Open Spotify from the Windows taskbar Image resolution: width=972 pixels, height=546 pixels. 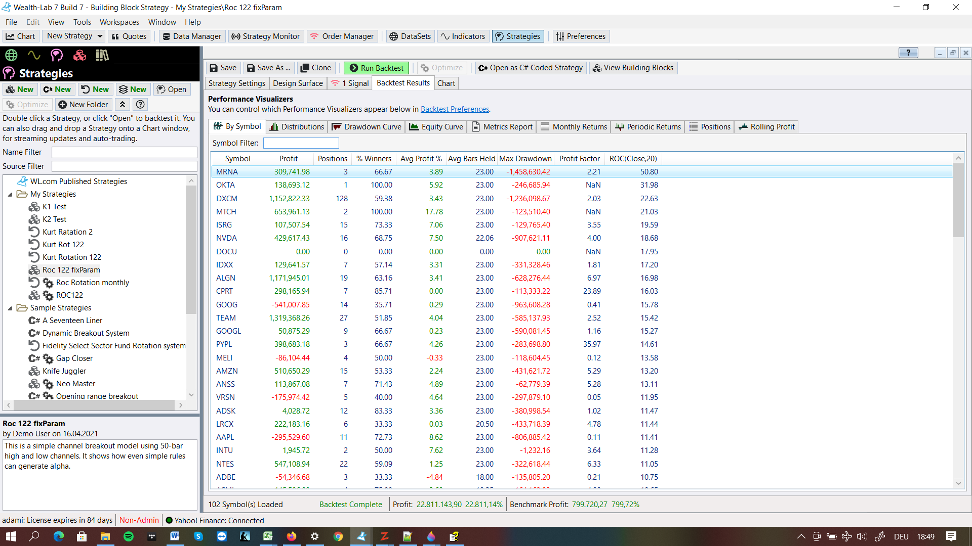click(x=129, y=536)
